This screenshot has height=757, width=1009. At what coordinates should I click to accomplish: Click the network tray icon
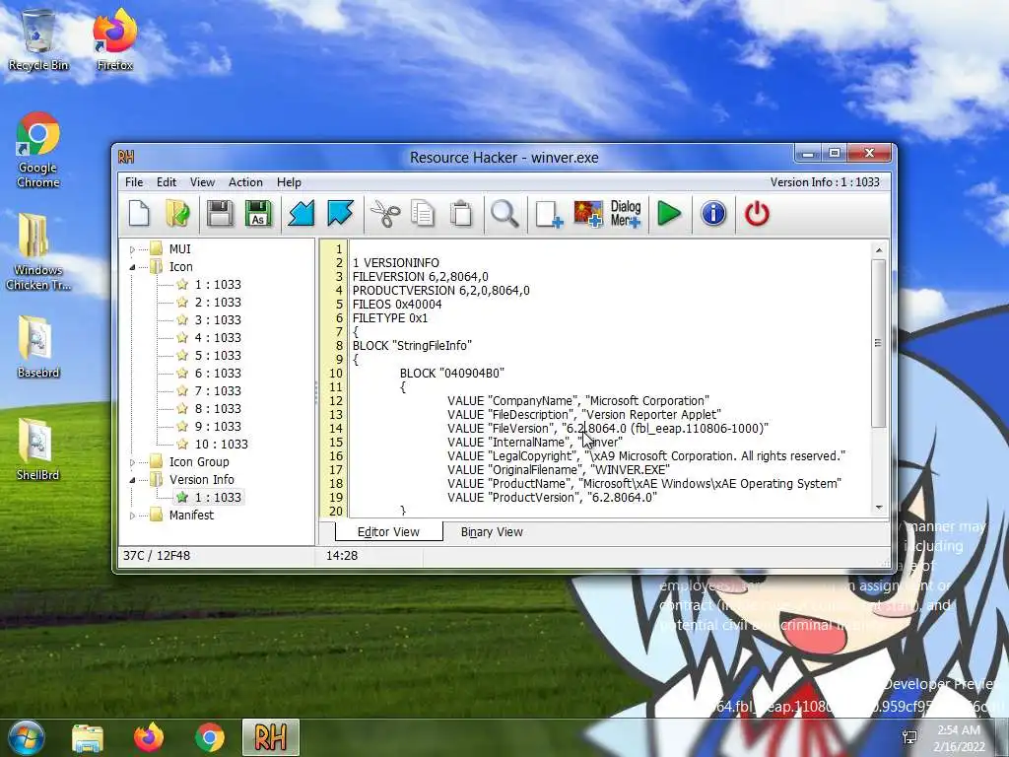pos(909,737)
